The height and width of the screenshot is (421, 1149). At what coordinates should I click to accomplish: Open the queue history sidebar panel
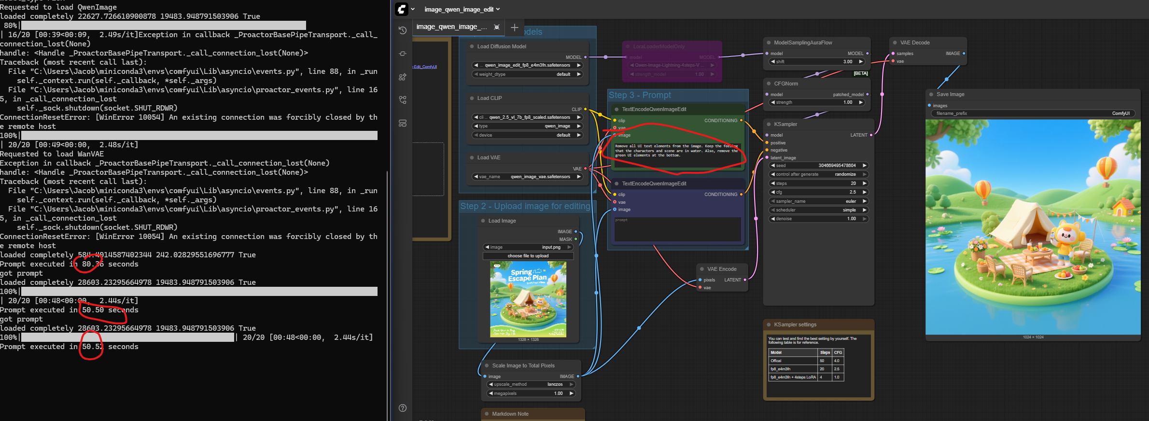(x=403, y=30)
